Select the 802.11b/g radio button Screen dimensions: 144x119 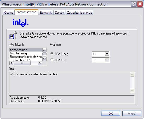click(52, 54)
